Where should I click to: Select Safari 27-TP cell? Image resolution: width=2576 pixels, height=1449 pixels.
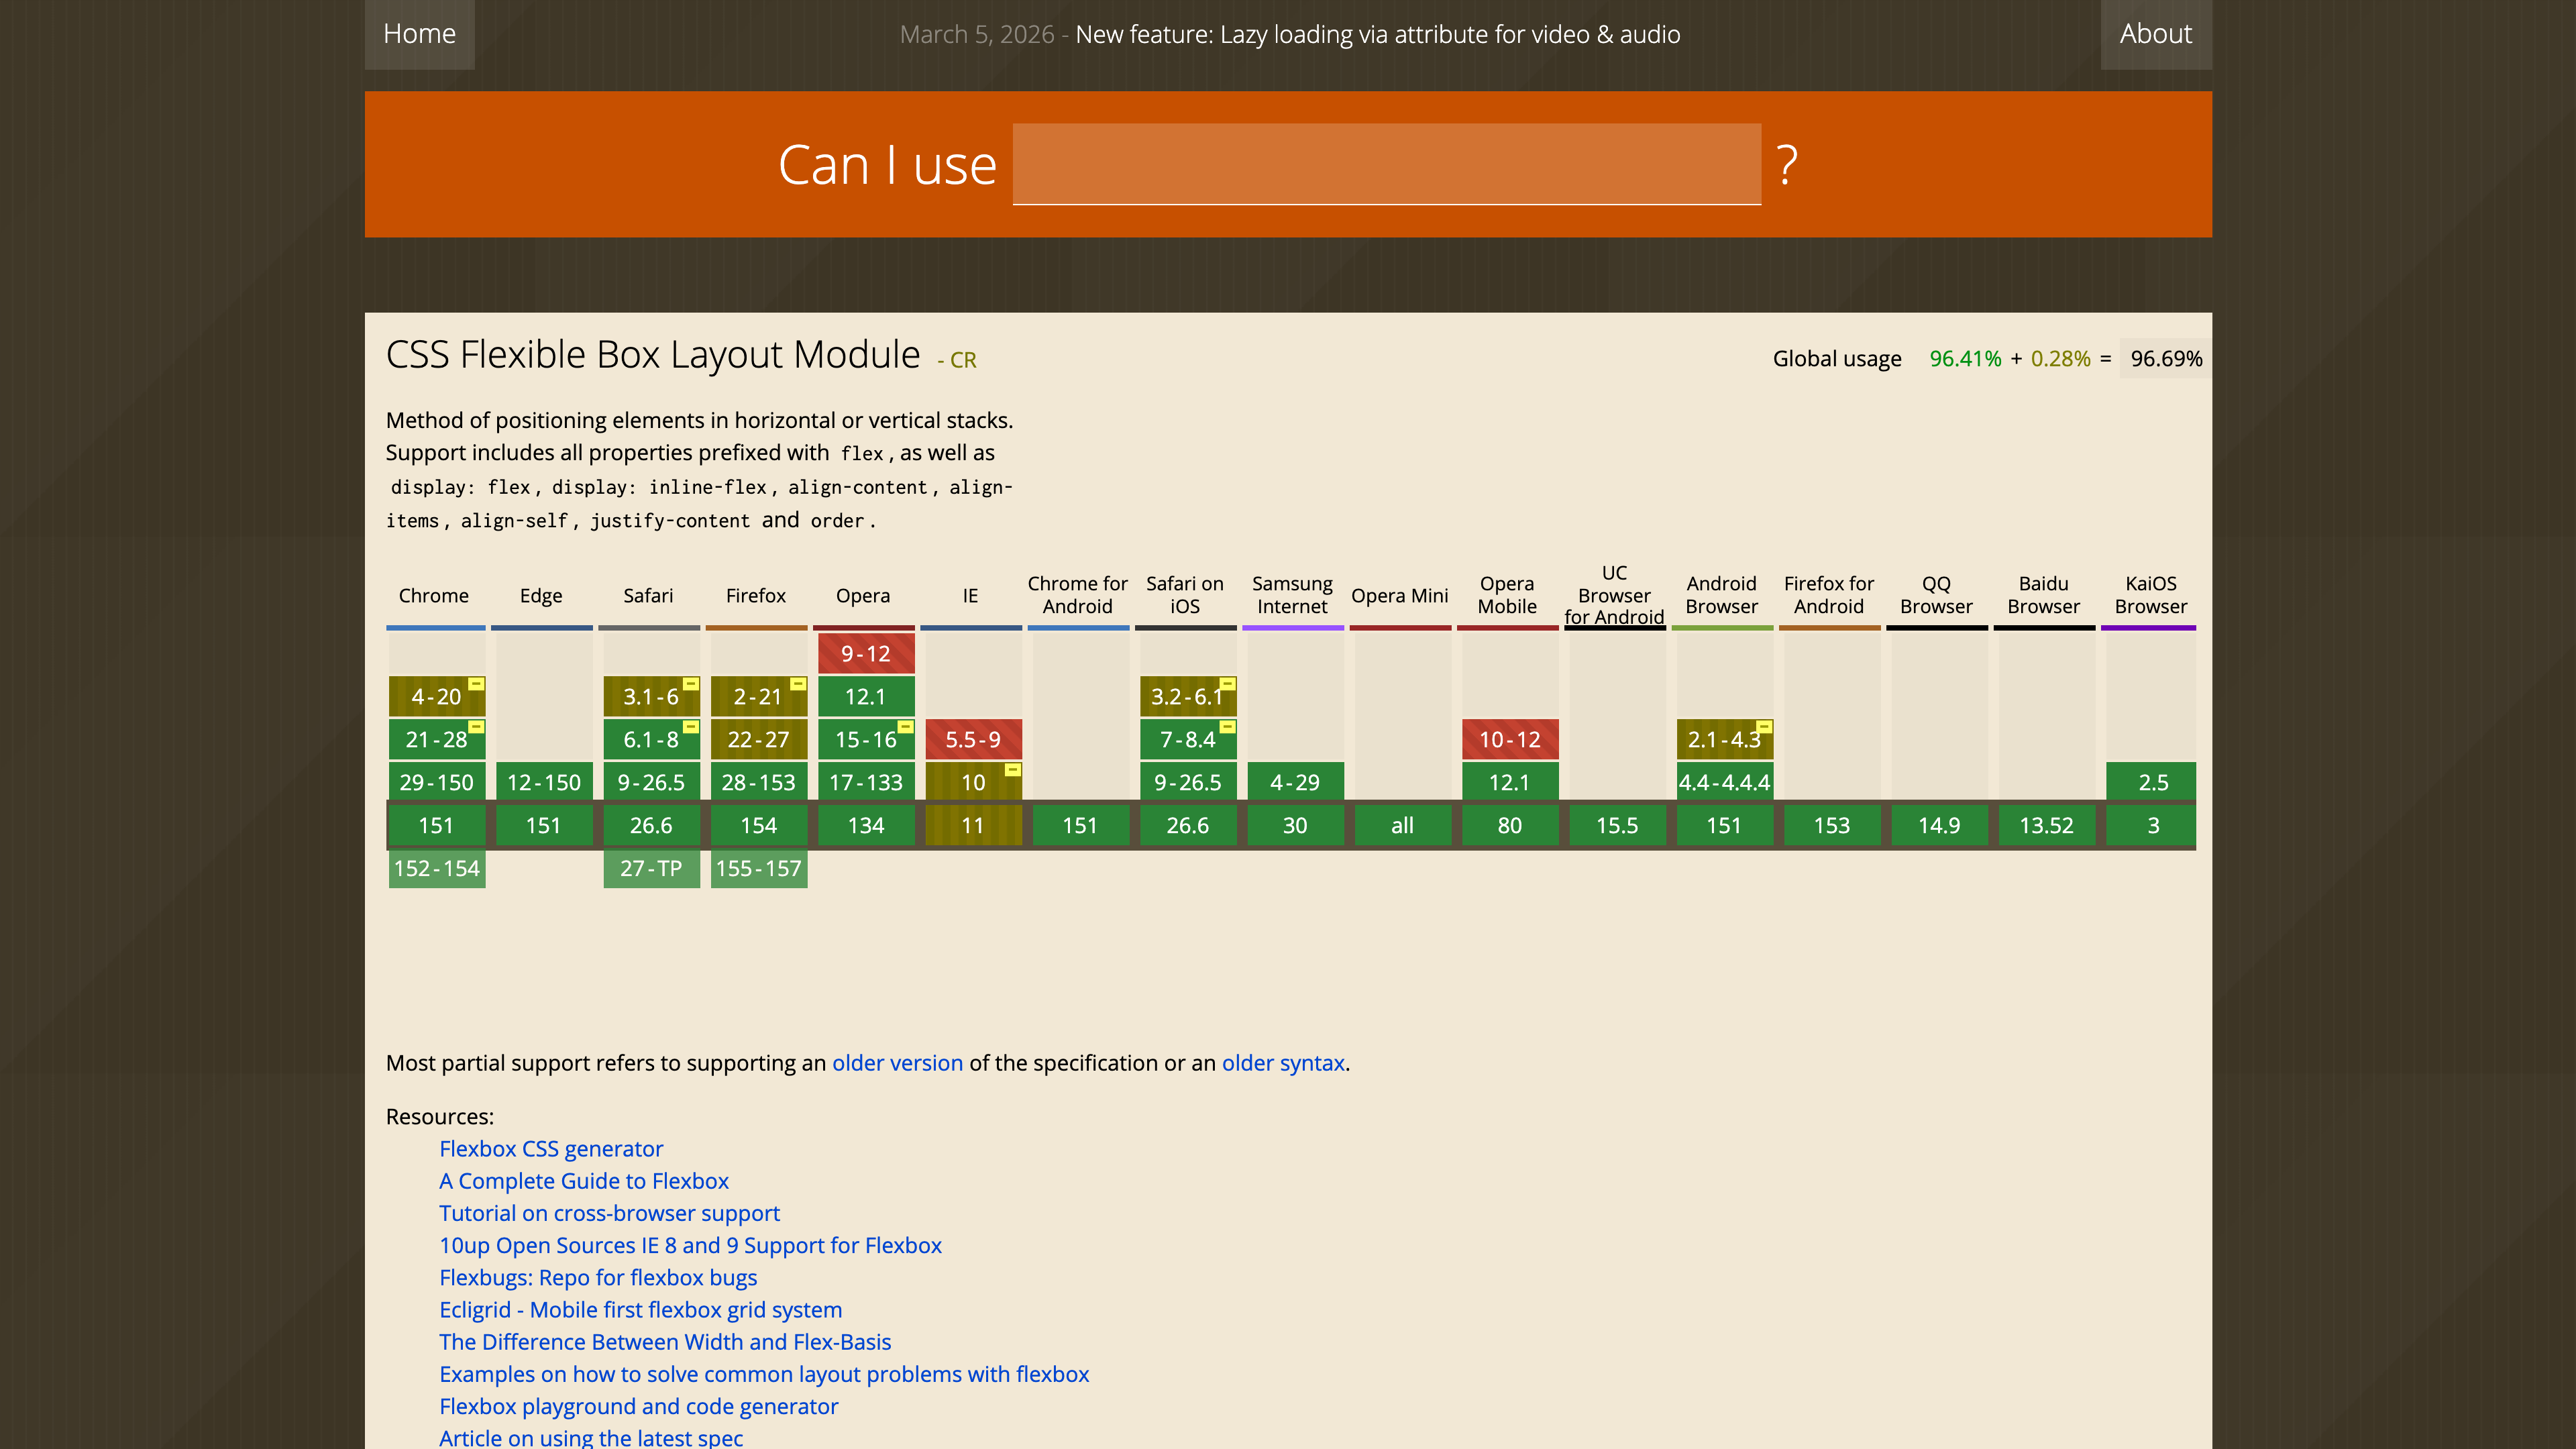pyautogui.click(x=651, y=869)
